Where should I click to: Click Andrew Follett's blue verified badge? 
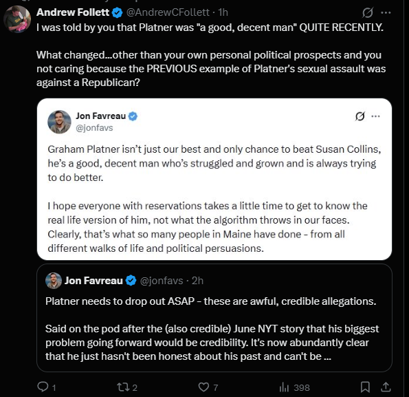pyautogui.click(x=118, y=12)
